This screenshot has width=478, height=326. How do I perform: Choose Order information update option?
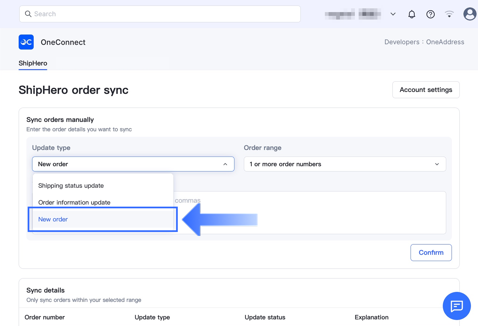[x=74, y=202]
